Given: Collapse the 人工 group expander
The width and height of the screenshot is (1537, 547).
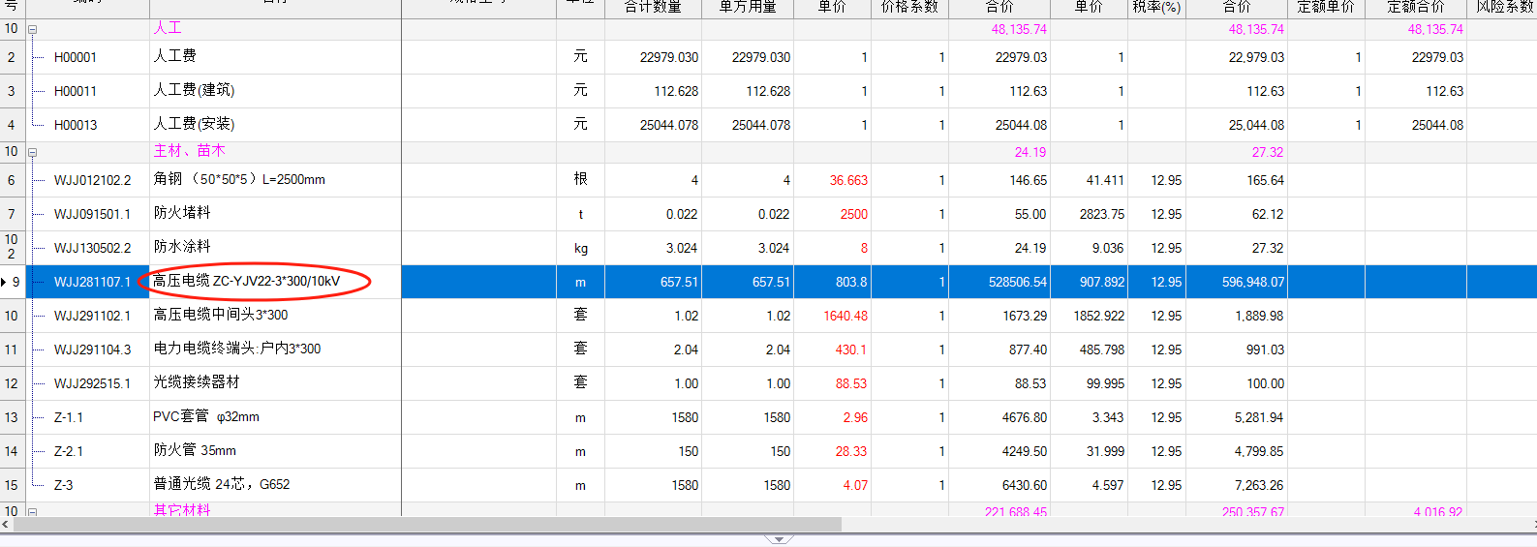Looking at the screenshot, I should coord(32,29).
